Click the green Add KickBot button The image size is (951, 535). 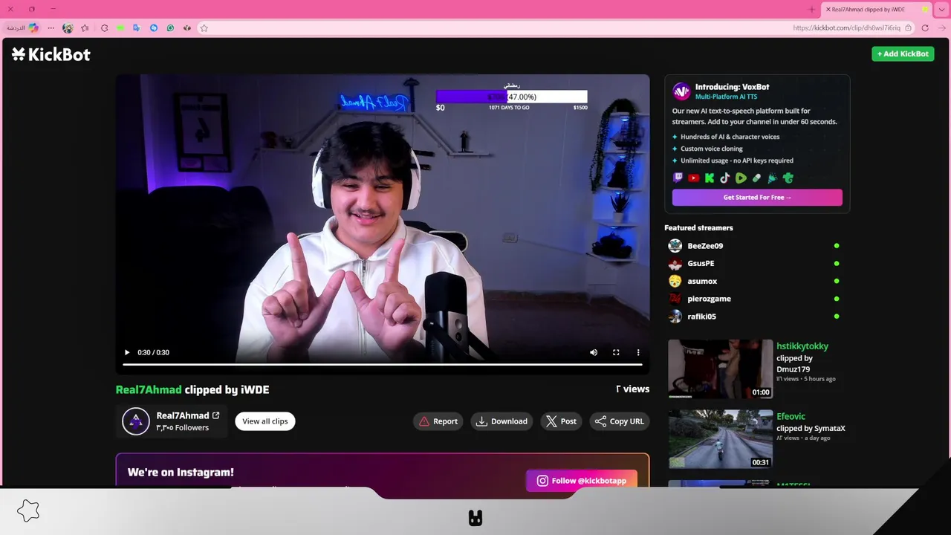coord(903,53)
